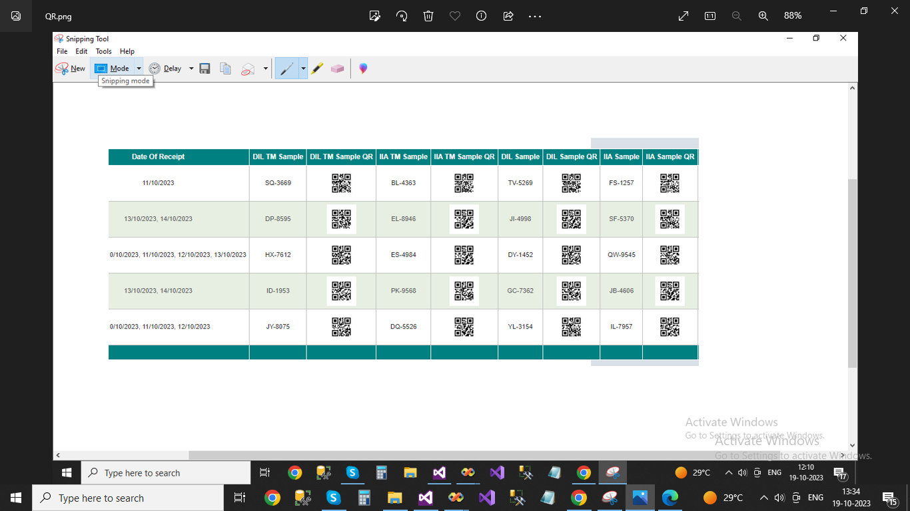Mark QR.png as favorite with heart icon

coord(455,16)
